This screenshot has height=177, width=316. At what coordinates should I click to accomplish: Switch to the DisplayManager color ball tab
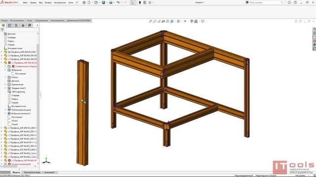point(30,25)
